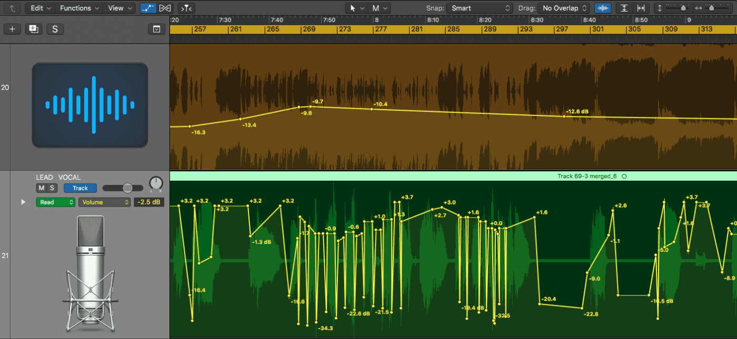Viewport: 737px width, 339px height.
Task: Mute the LEAD VOCAL track
Action: pos(41,188)
